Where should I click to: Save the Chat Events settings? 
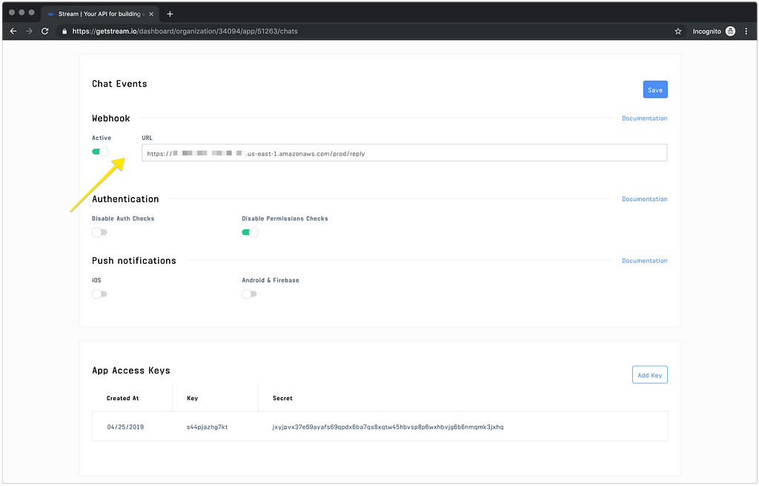point(655,90)
